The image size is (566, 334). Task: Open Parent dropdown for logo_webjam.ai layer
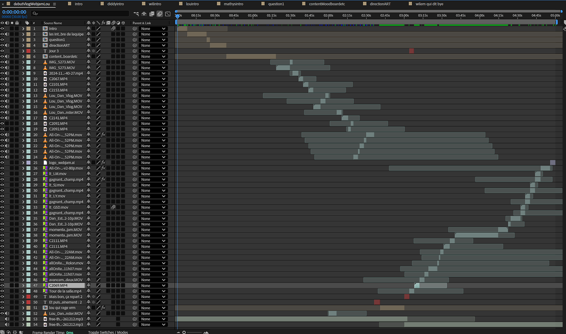point(153,162)
